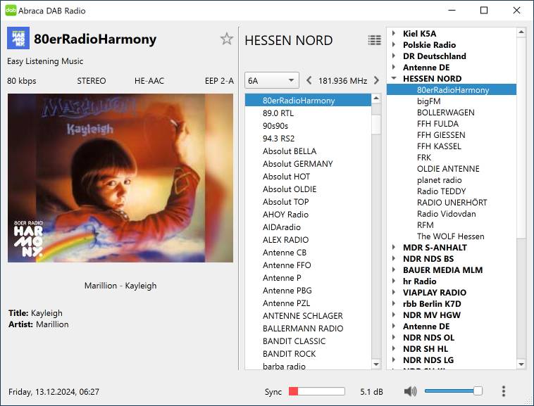534x406 pixels.
Task: Tune to previous channel with left arrow
Action: 309,81
